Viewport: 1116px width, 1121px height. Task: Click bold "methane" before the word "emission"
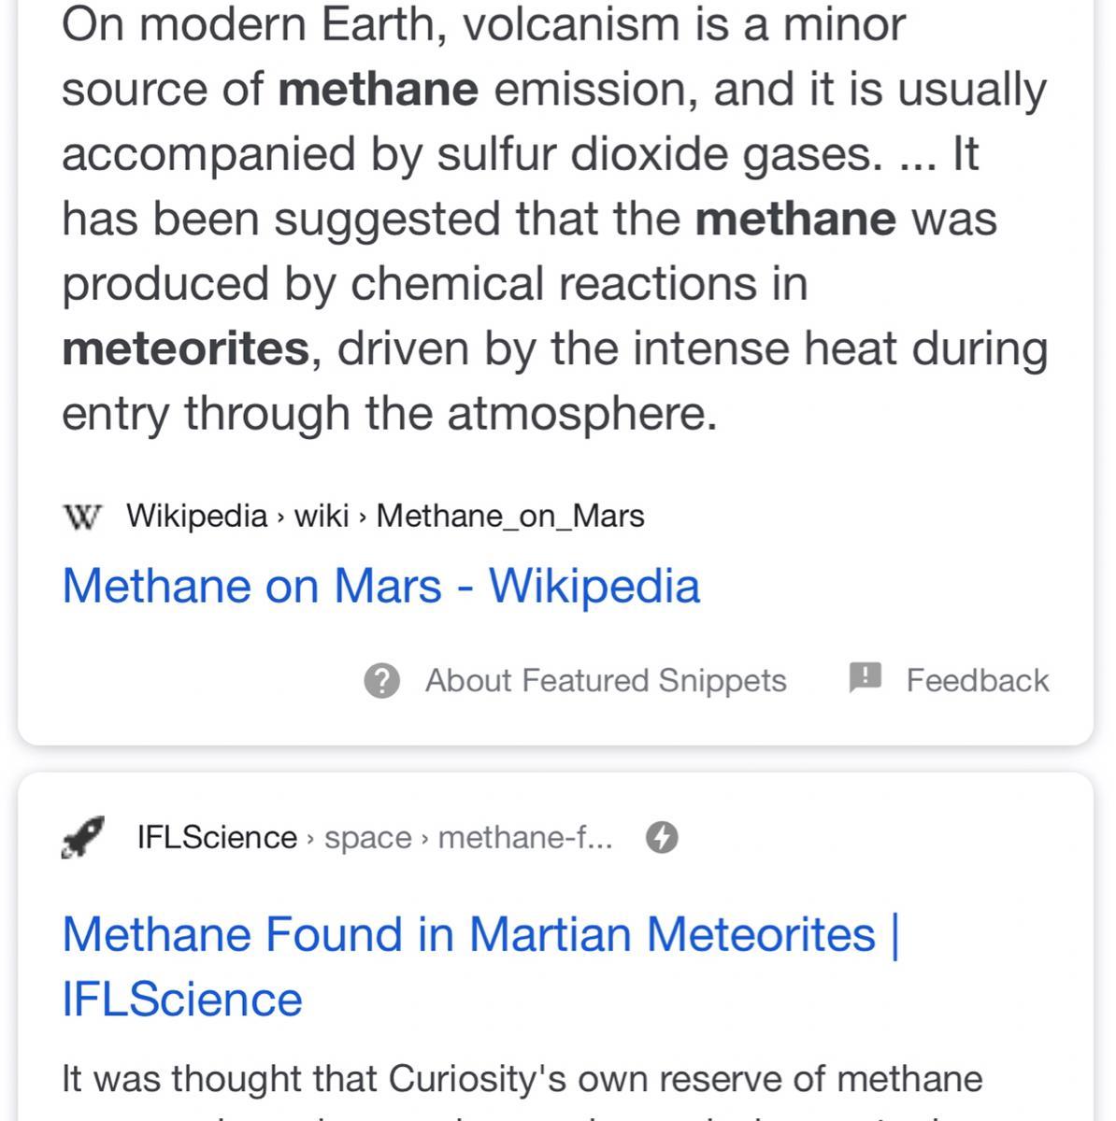pos(379,90)
